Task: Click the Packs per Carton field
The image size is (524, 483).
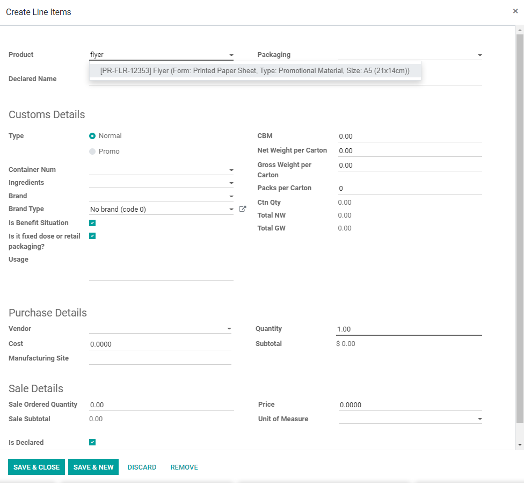Action: [410, 189]
